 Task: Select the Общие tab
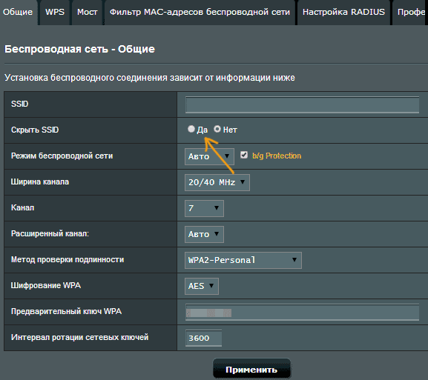tap(18, 13)
